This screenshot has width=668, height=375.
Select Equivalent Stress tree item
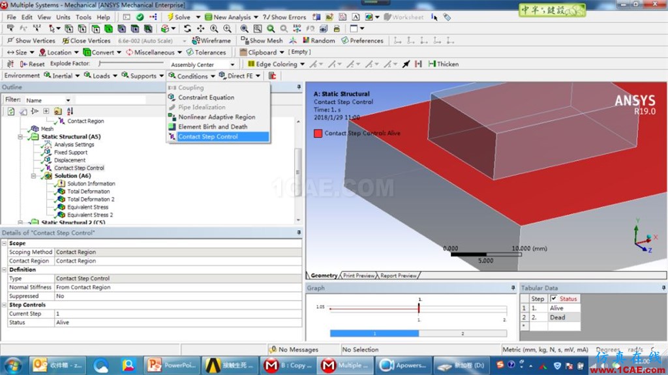click(x=87, y=207)
